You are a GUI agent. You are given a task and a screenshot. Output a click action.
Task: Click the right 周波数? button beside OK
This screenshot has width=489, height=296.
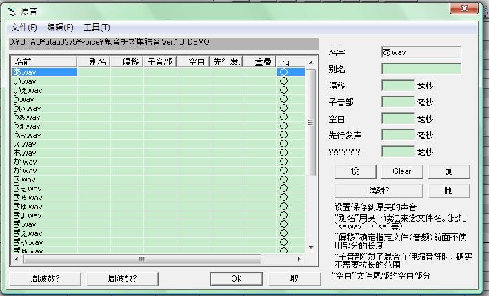(123, 279)
